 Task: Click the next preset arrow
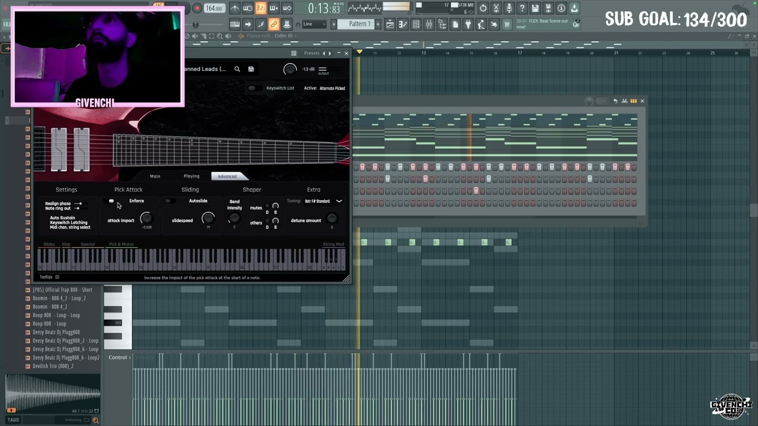[x=330, y=53]
